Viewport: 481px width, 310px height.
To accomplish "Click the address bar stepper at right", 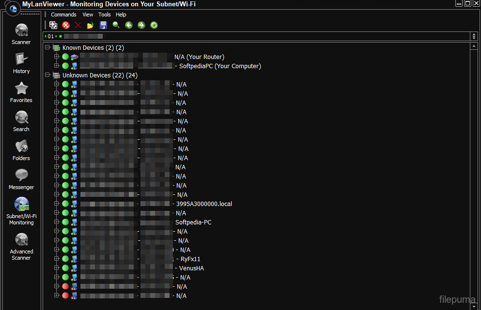I will [x=474, y=36].
